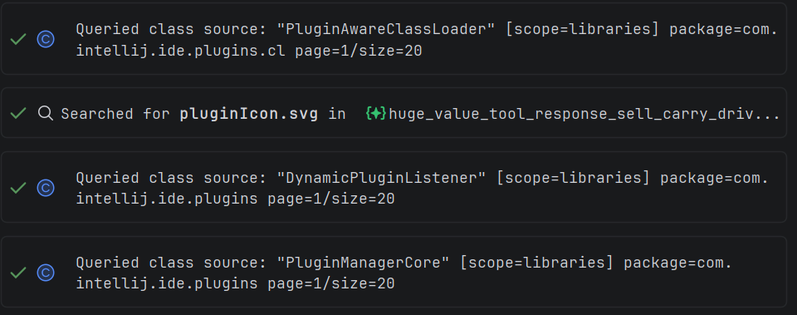Click [scope=libraries] in the PluginAwareClassLoader row
This screenshot has width=797, height=315.
[x=583, y=29]
